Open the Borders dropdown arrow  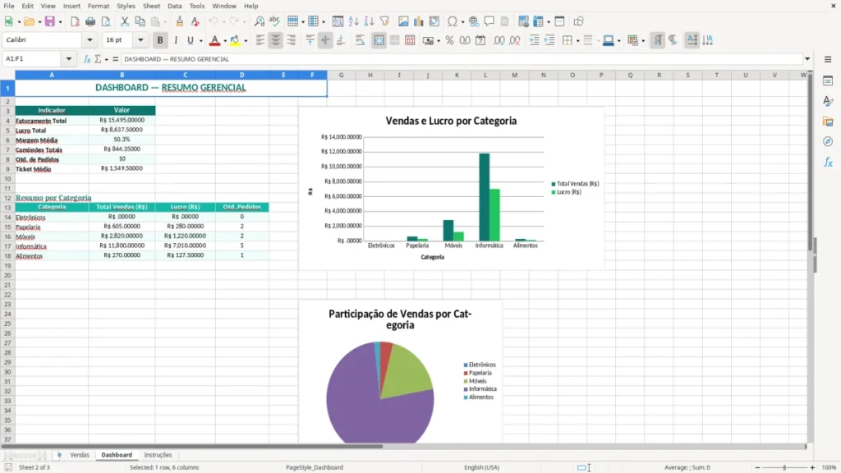pos(577,41)
